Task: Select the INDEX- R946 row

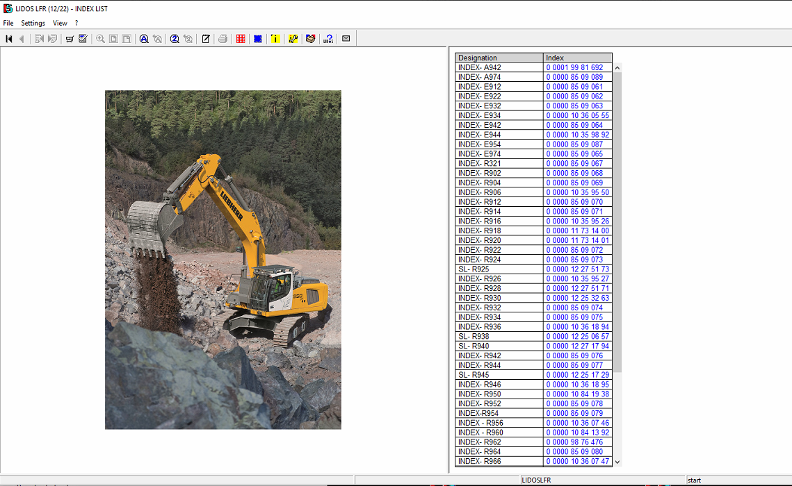Action: pyautogui.click(x=533, y=385)
